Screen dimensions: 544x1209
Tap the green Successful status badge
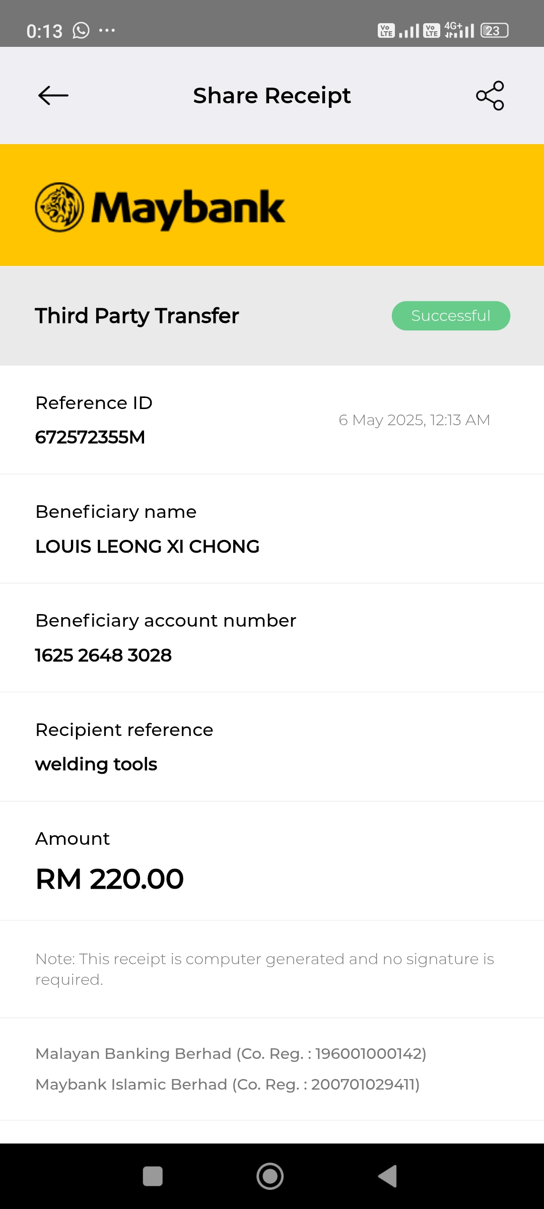451,316
